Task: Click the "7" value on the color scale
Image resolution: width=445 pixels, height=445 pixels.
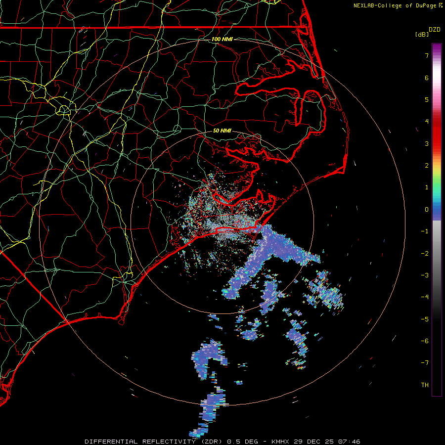Action: point(427,55)
